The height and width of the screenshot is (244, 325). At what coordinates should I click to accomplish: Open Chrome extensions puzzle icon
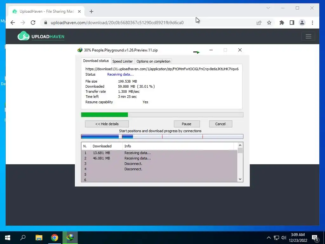pos(282,23)
